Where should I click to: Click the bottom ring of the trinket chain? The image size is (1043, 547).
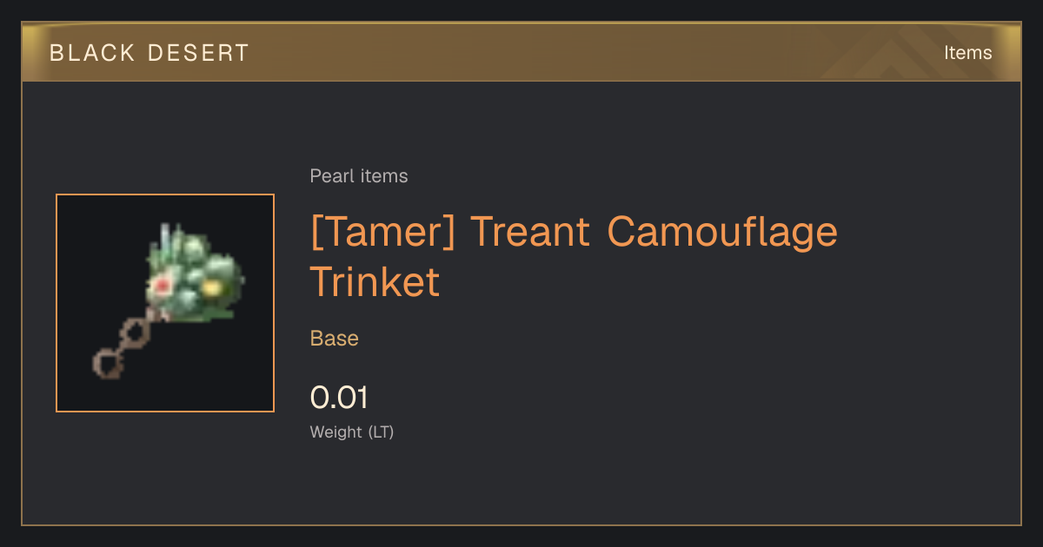(108, 362)
